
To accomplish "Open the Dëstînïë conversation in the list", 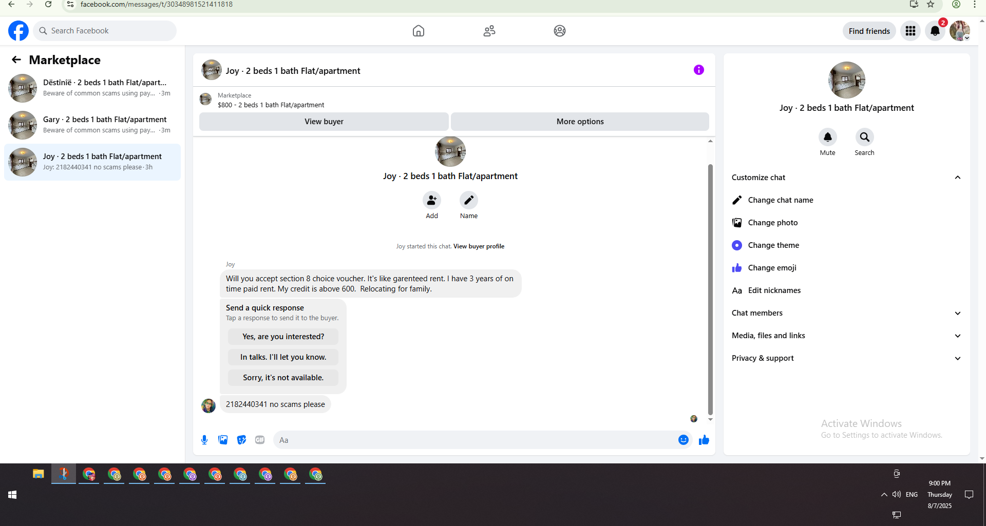I will (92, 88).
